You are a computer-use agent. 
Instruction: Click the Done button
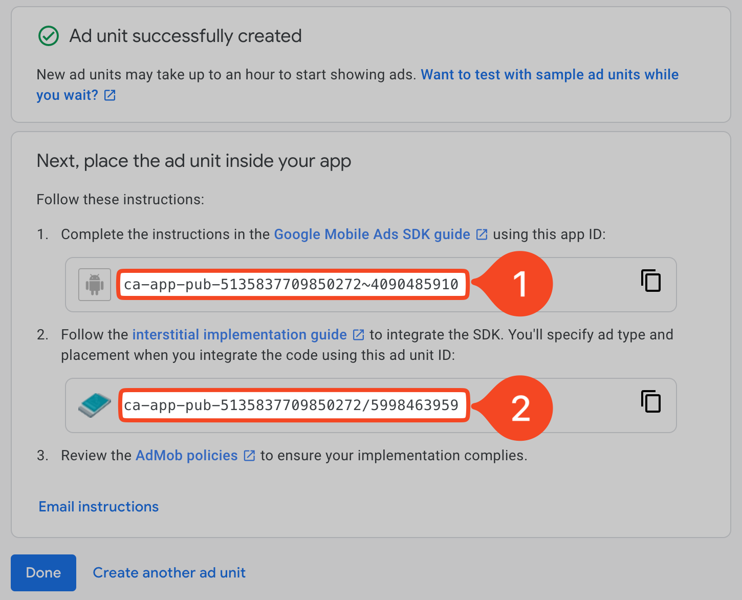pos(43,573)
